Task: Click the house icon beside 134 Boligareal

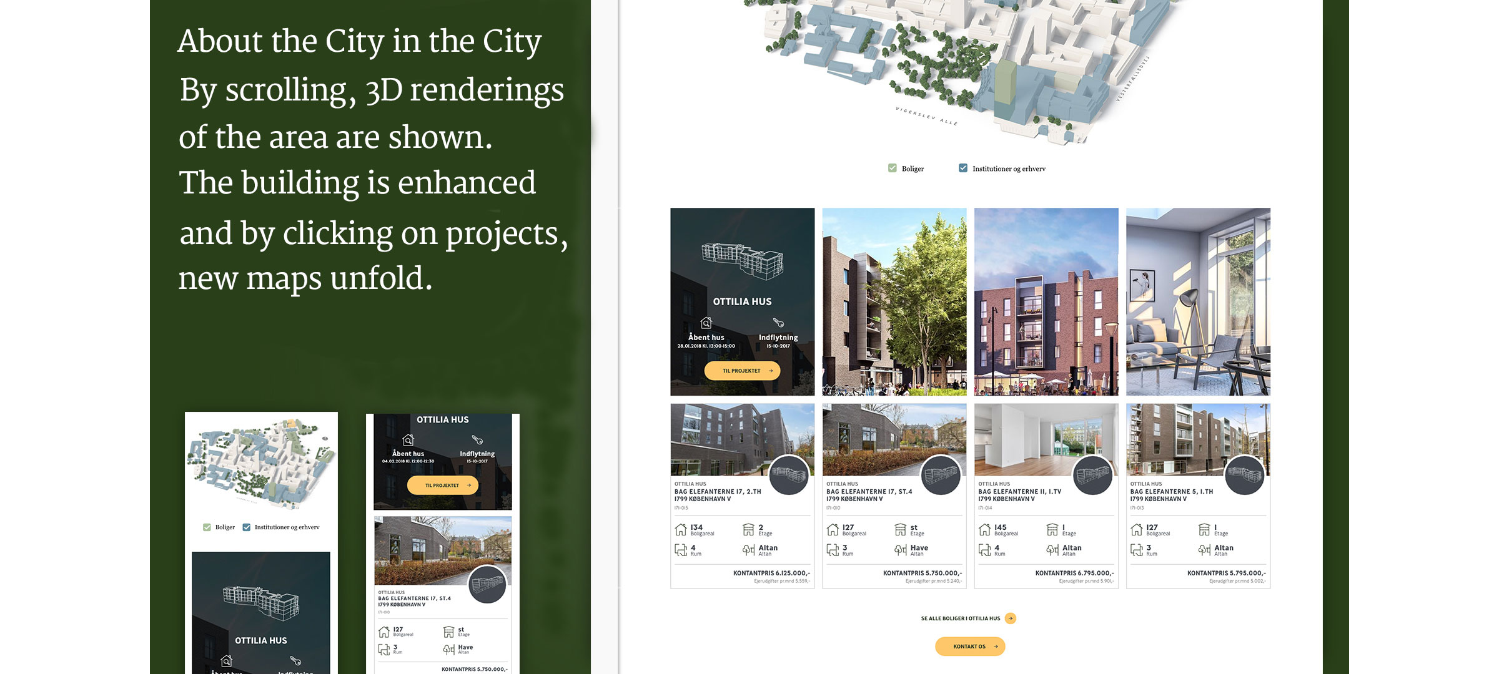Action: point(681,530)
